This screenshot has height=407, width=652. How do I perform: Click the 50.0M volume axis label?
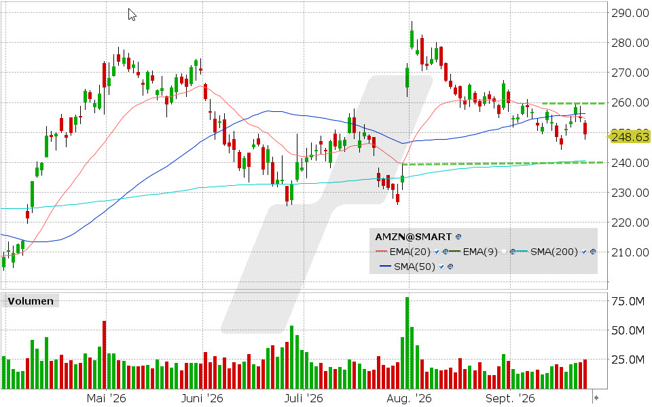(x=628, y=330)
